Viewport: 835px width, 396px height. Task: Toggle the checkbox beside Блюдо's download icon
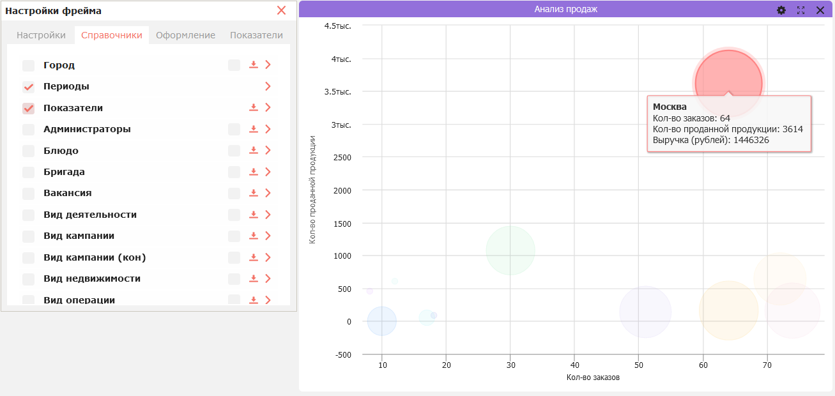point(234,151)
